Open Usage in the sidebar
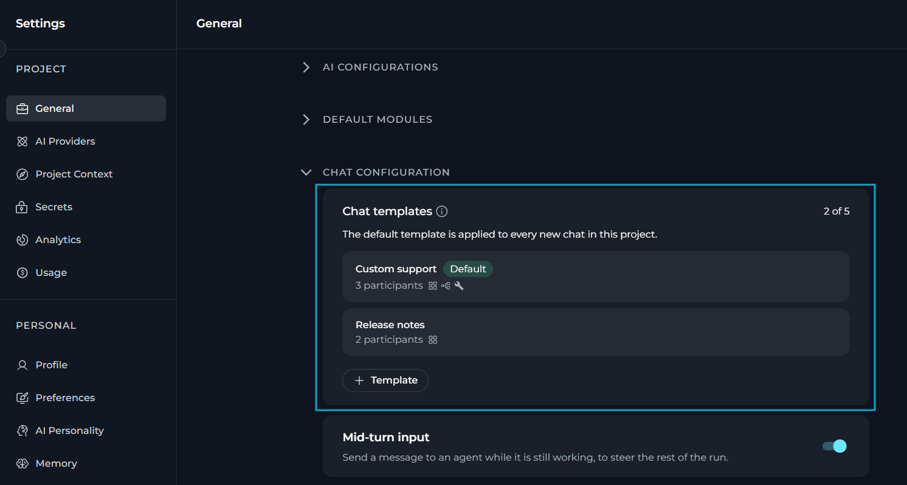This screenshot has width=907, height=485. [86, 272]
